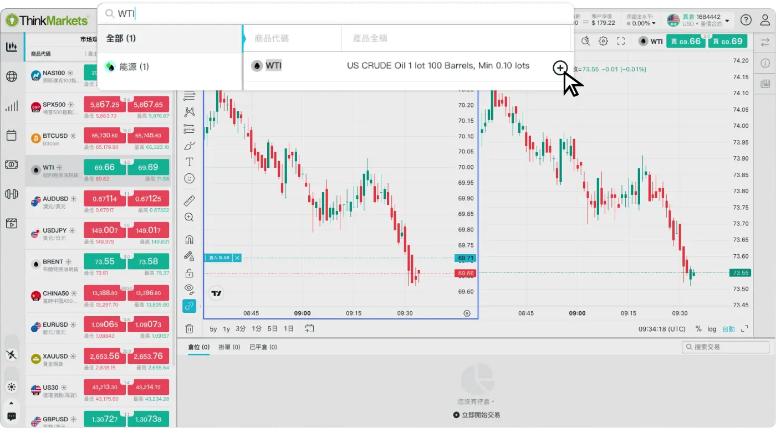Click the plus icon to add WTI
776x428 pixels.
(560, 68)
